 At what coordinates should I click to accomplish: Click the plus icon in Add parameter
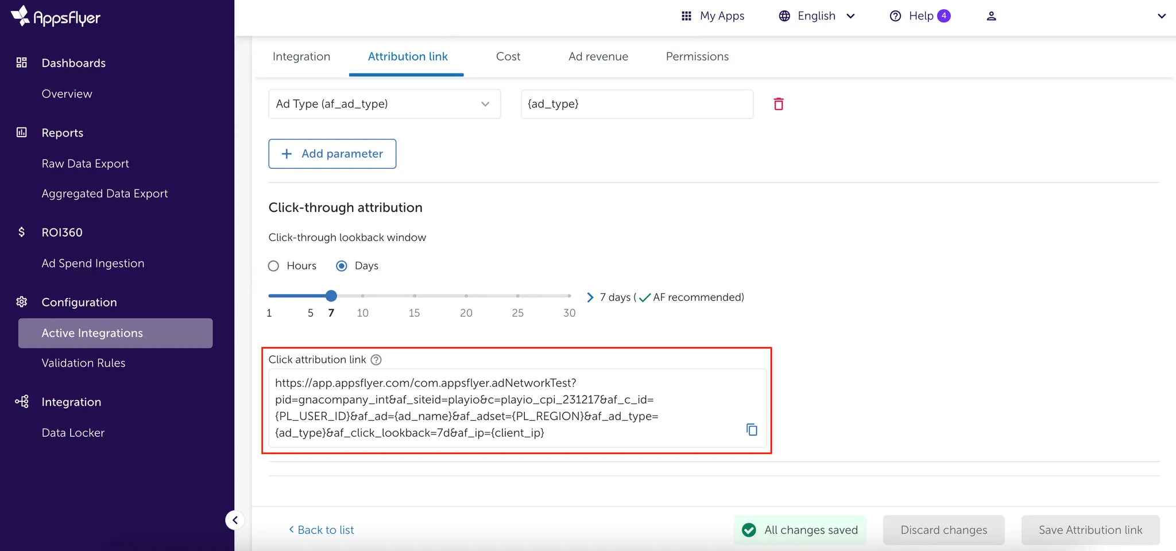(287, 154)
